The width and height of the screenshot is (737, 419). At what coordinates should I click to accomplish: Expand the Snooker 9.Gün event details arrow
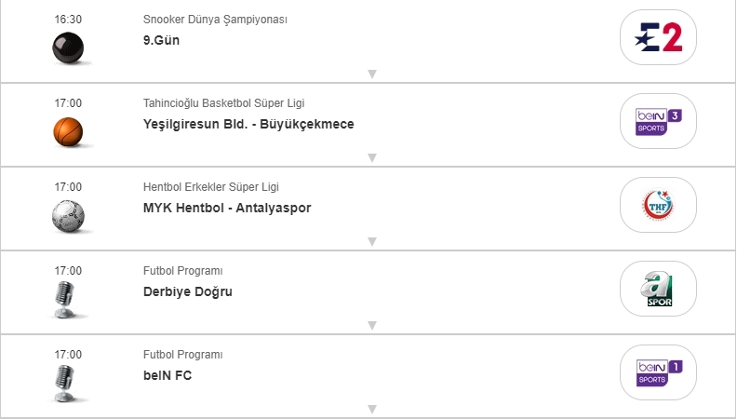(371, 74)
